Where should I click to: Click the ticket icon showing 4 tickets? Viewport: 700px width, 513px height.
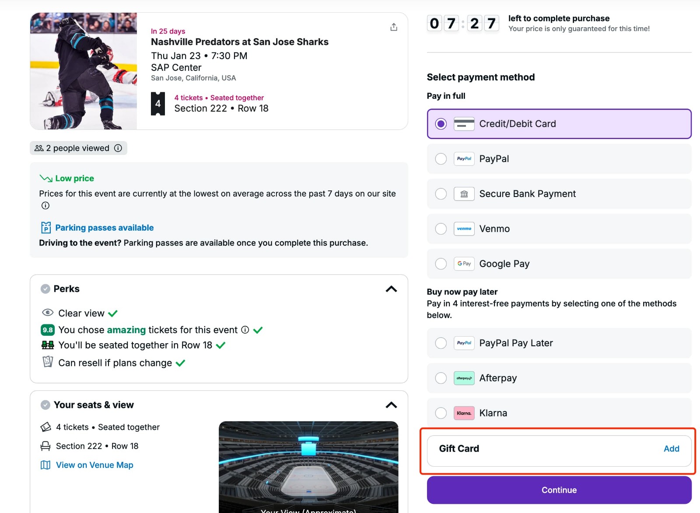(158, 103)
